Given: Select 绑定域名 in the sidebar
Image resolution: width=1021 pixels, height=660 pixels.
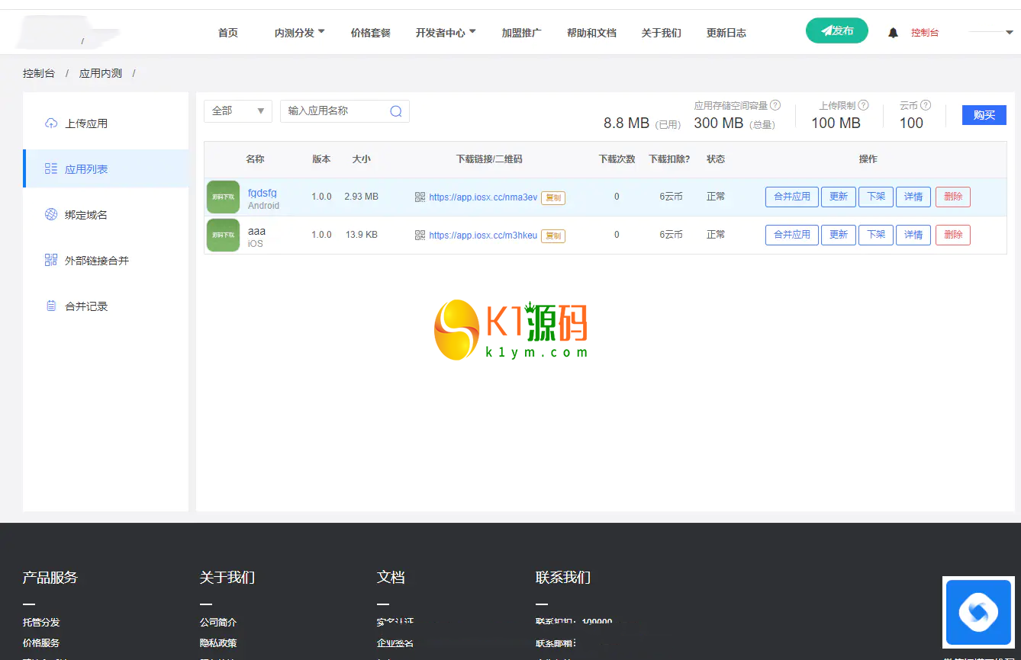Looking at the screenshot, I should (85, 215).
